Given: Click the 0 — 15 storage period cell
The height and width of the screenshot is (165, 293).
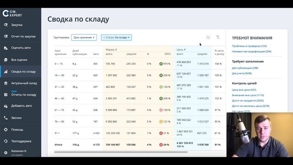Looking at the screenshot, I should [59, 64].
